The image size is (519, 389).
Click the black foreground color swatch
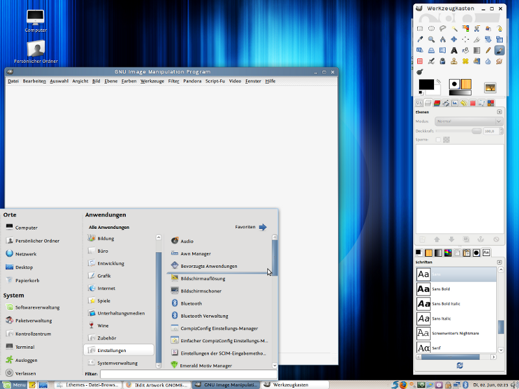426,84
